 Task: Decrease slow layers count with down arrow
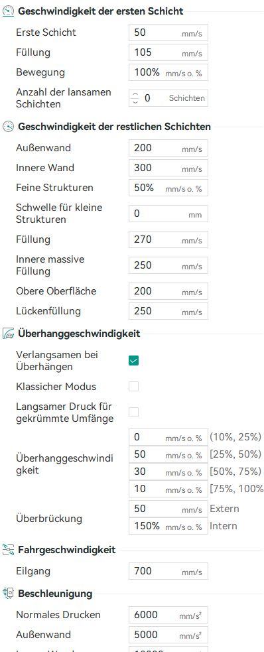click(135, 101)
